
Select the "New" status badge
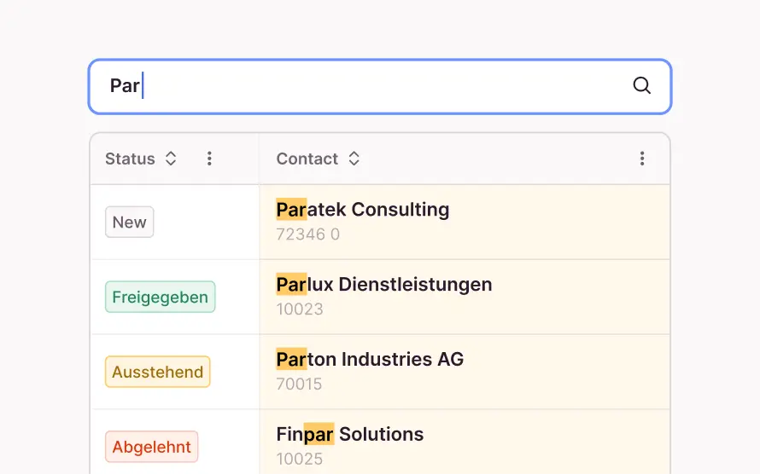click(130, 223)
